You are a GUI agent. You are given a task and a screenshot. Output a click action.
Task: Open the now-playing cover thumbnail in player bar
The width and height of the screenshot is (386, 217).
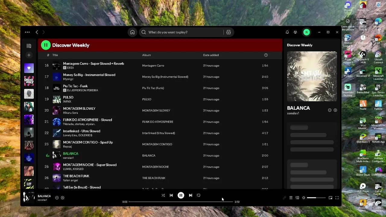[x=29, y=198]
